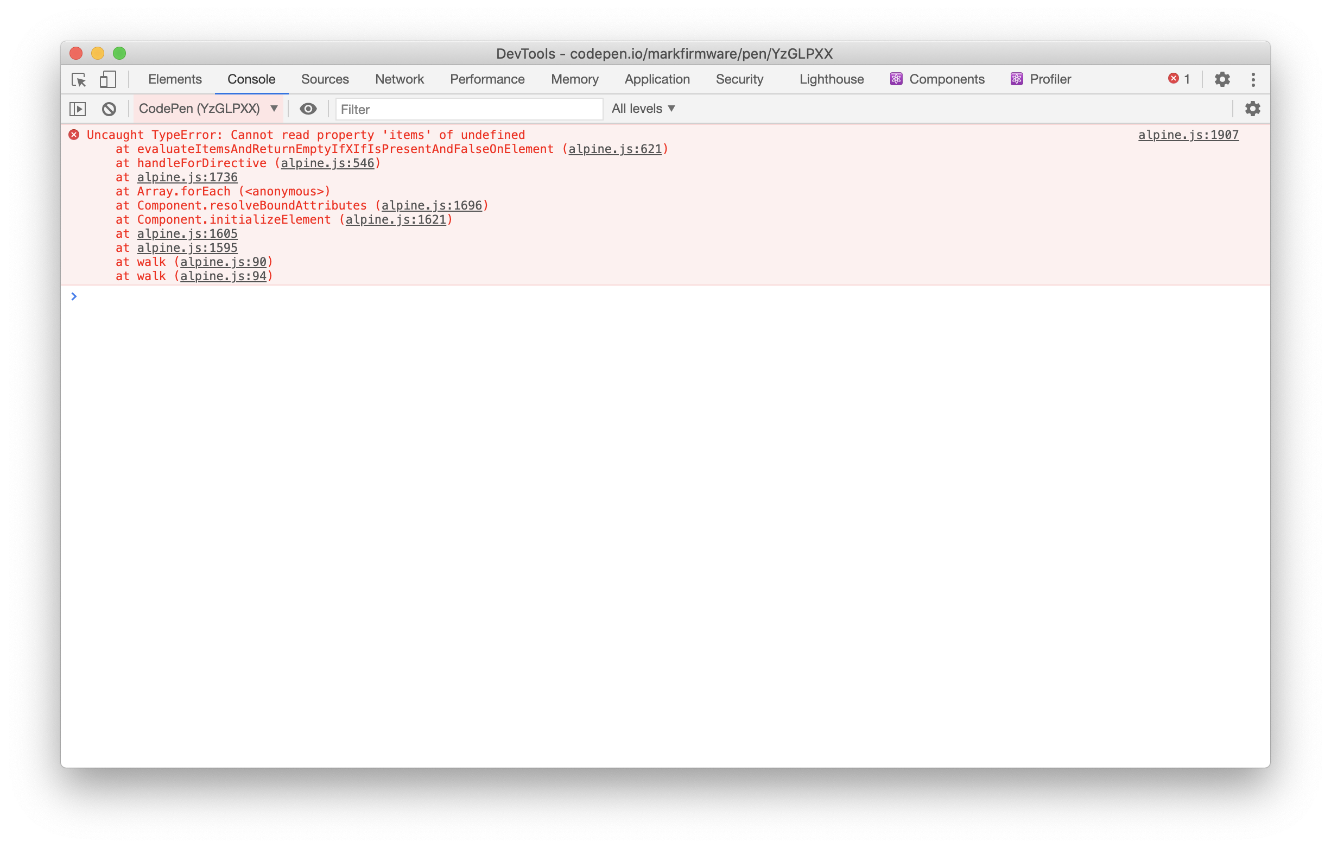Open console settings gear on the right
Screen dimensions: 1331x848
click(1253, 109)
